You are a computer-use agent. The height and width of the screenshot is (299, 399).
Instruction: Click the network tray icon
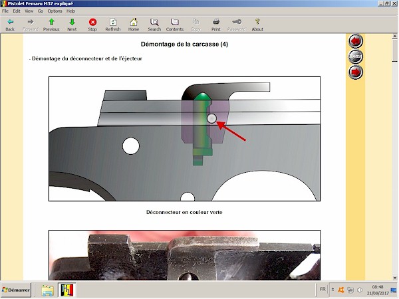(x=350, y=290)
